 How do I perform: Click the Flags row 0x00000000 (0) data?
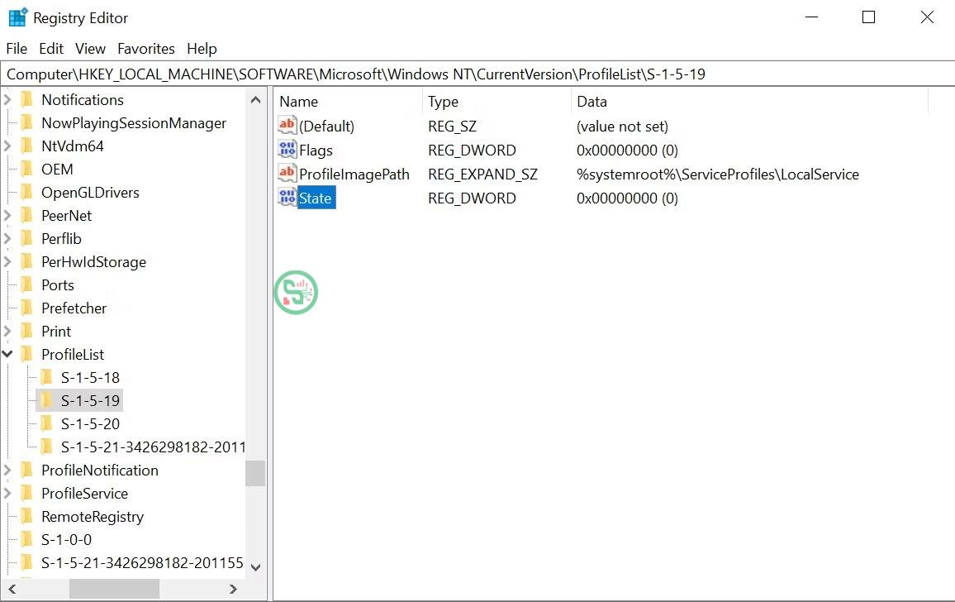(627, 150)
